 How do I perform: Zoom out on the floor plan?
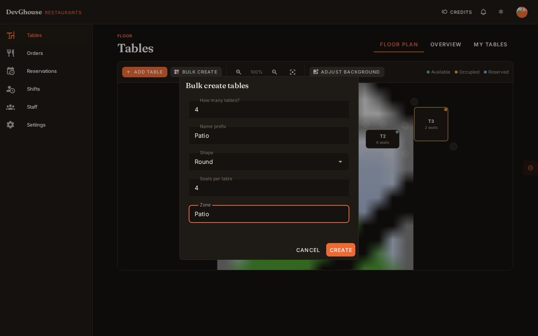[274, 72]
